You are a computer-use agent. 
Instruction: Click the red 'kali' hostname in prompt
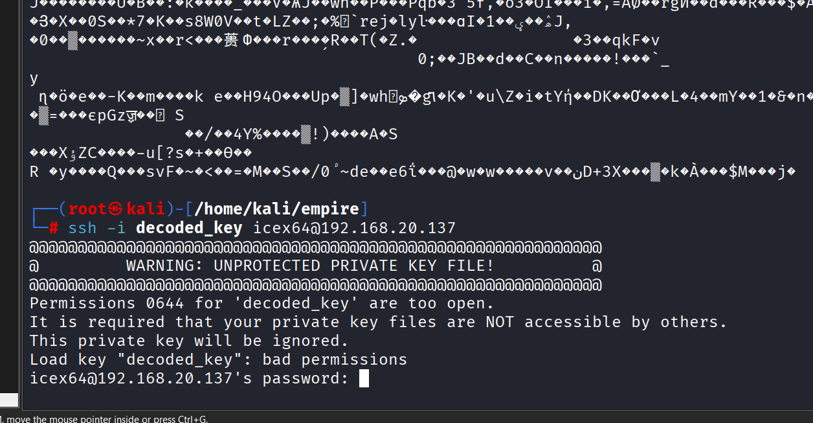coord(146,209)
